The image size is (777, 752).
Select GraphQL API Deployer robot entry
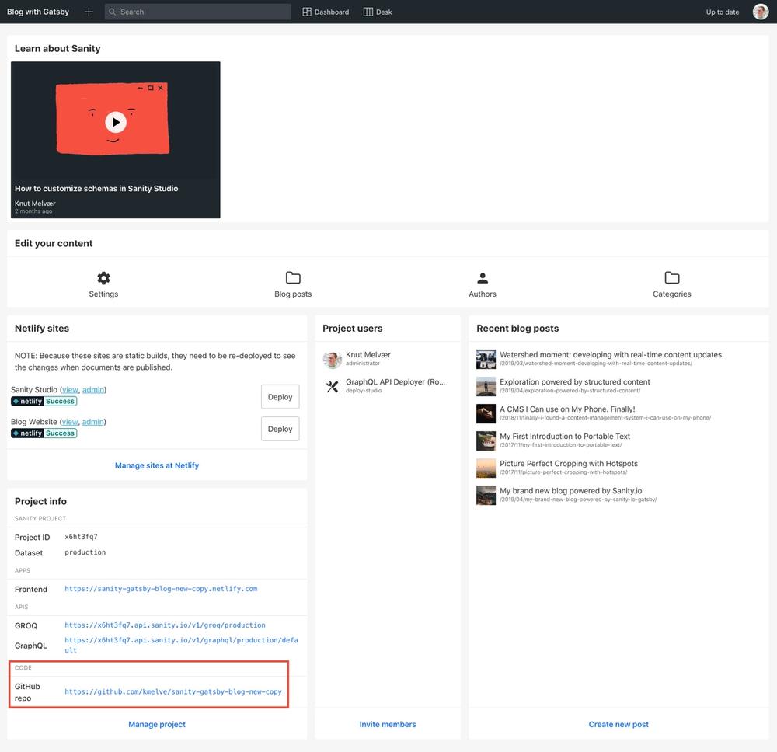pos(388,386)
